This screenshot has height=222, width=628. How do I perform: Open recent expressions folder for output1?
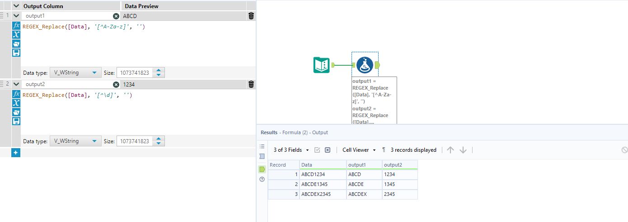[x=16, y=44]
